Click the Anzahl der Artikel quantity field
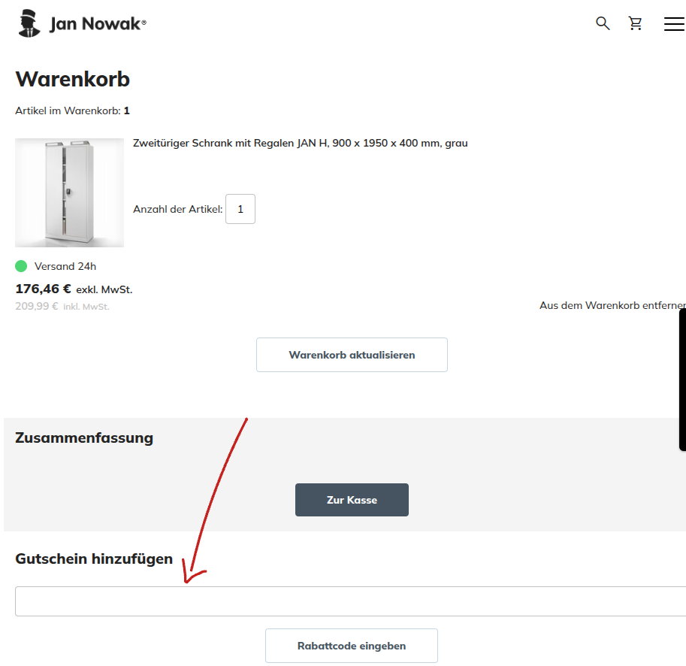The width and height of the screenshot is (686, 666). [x=240, y=209]
